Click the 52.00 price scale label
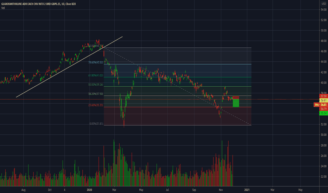The height and width of the screenshot is (193, 328). click(324, 20)
